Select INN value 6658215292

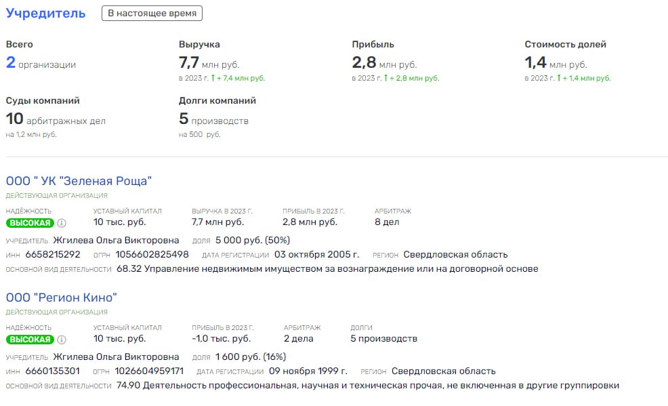click(x=53, y=254)
